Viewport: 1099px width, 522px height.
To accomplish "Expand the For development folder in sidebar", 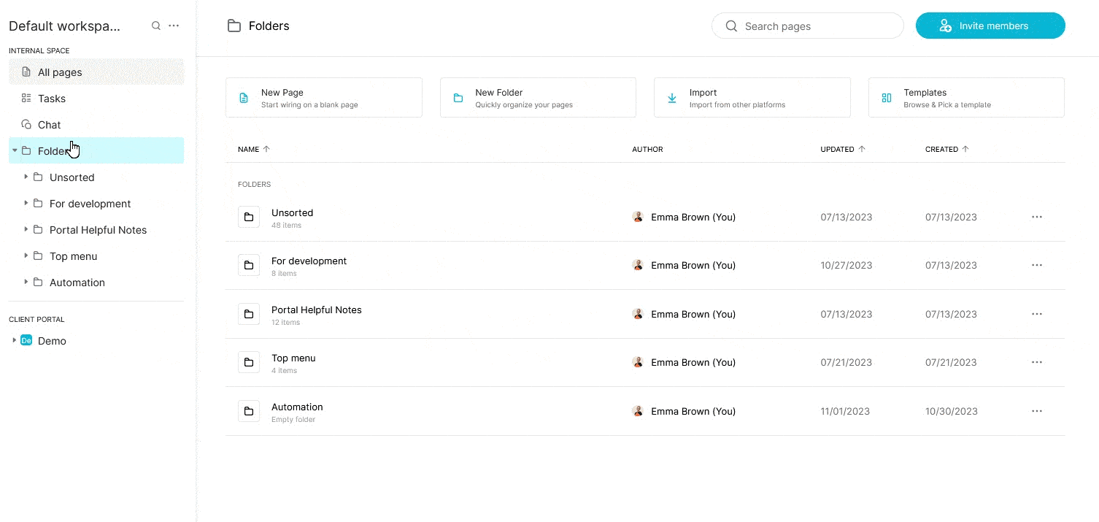I will [26, 203].
